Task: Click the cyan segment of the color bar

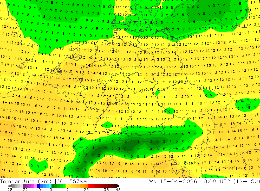Action: (x=50, y=186)
